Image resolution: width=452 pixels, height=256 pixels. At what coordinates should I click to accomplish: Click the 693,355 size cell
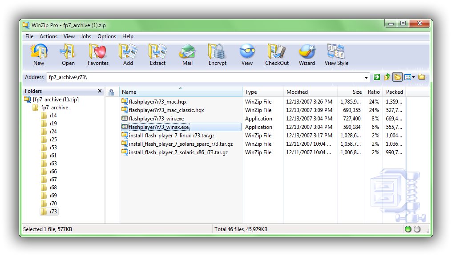[352, 110]
